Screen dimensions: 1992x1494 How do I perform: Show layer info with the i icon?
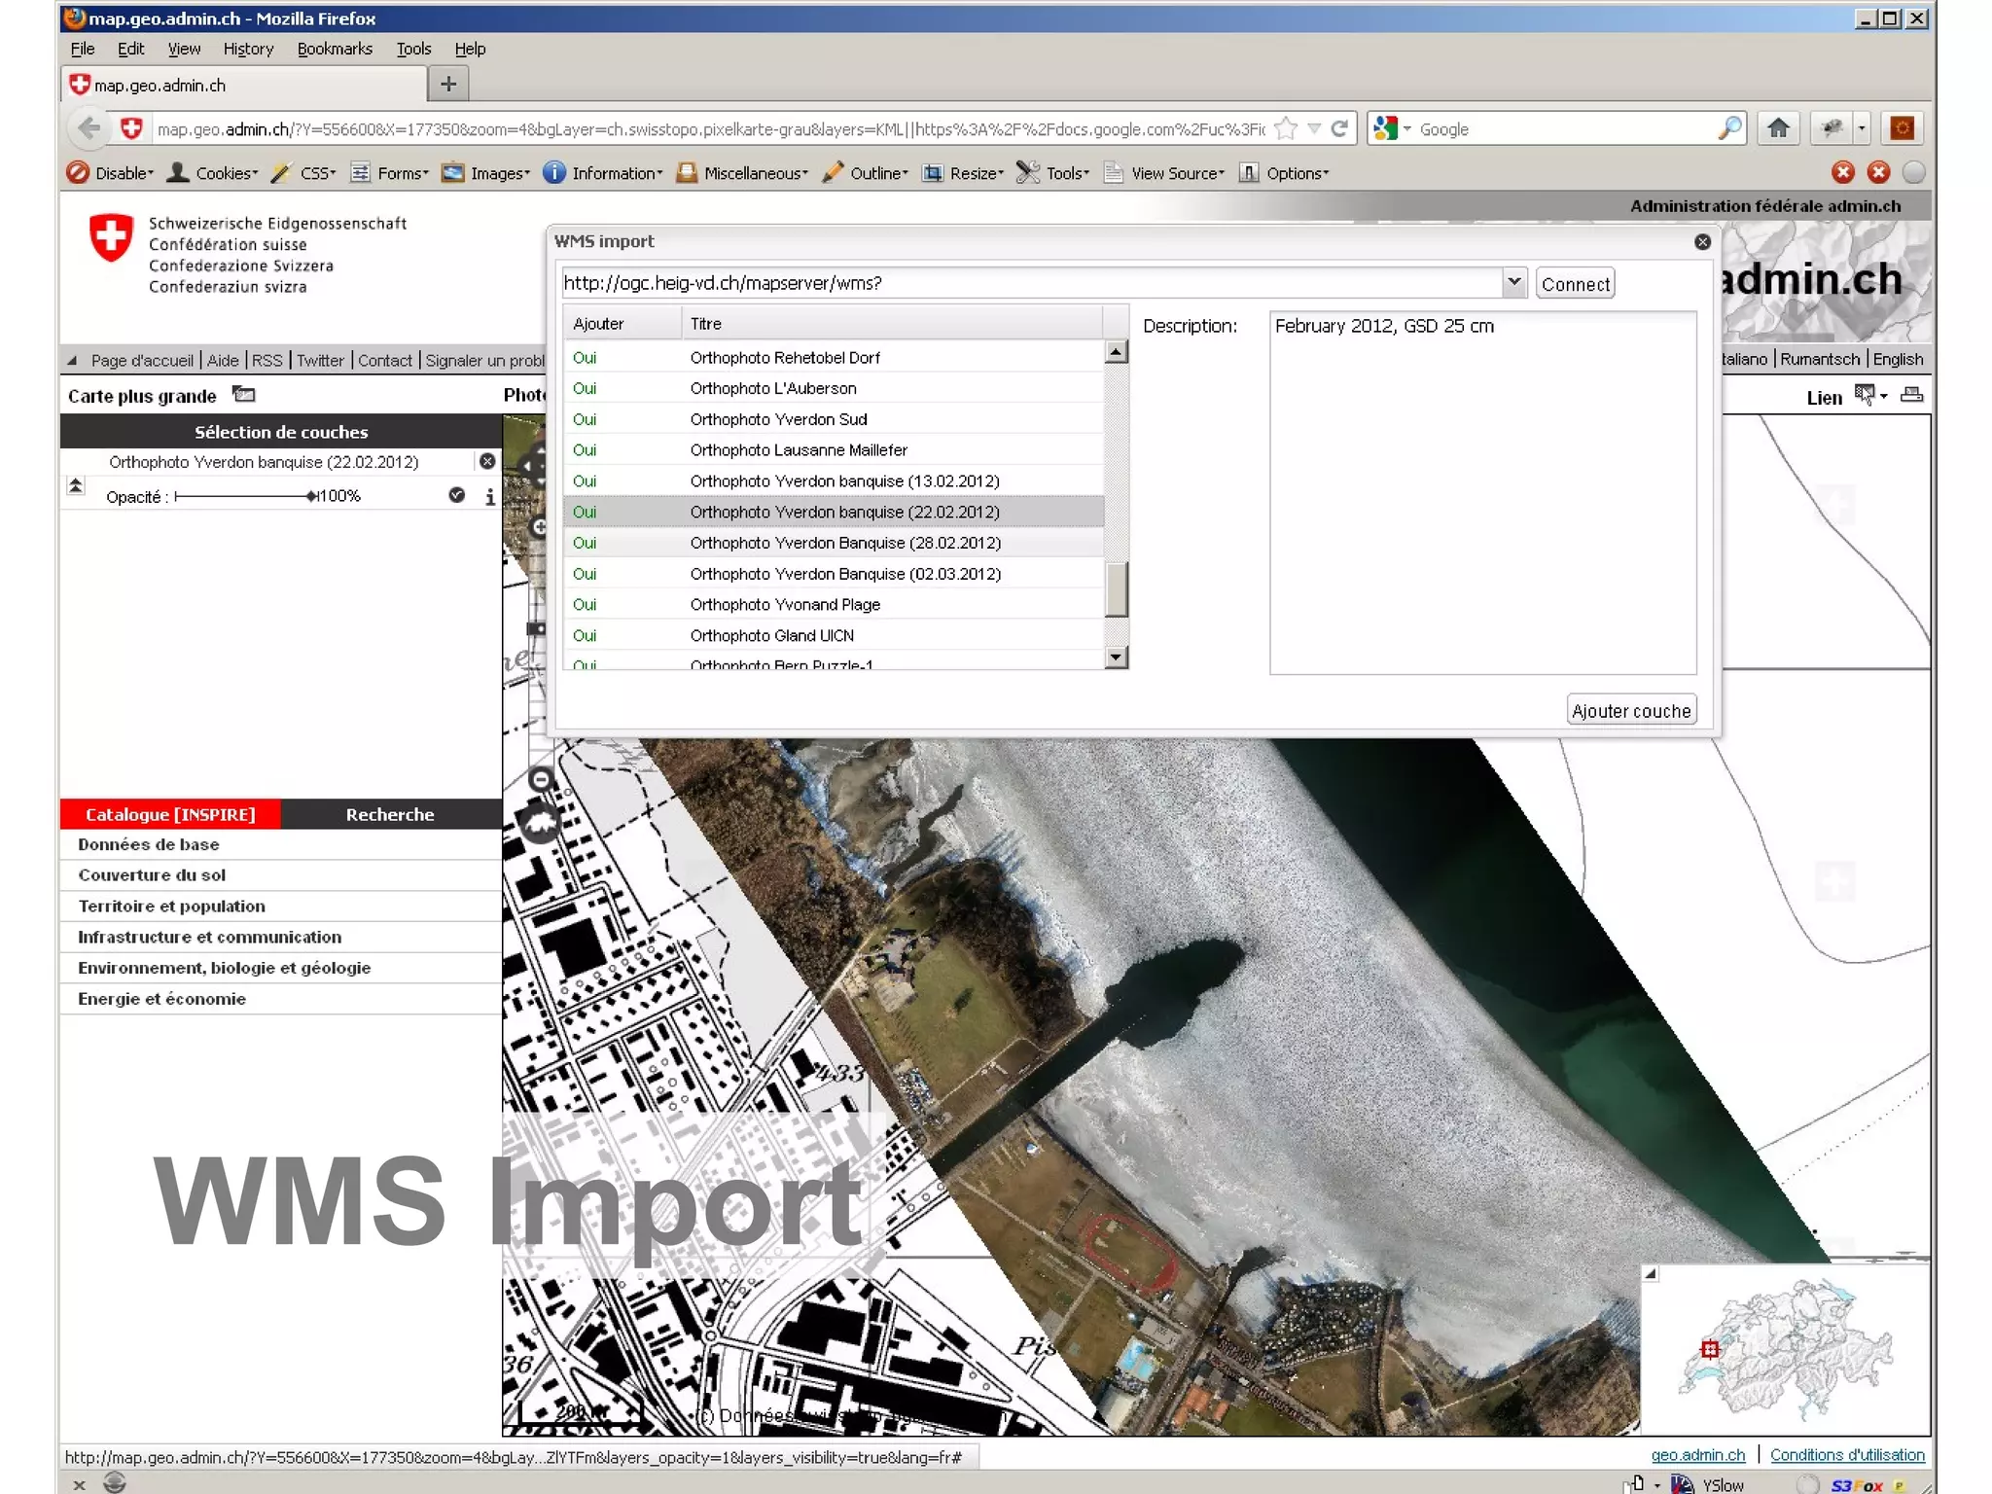(489, 496)
